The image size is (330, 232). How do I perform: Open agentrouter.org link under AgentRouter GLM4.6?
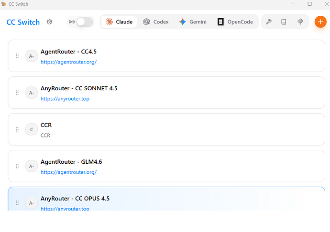(68, 172)
